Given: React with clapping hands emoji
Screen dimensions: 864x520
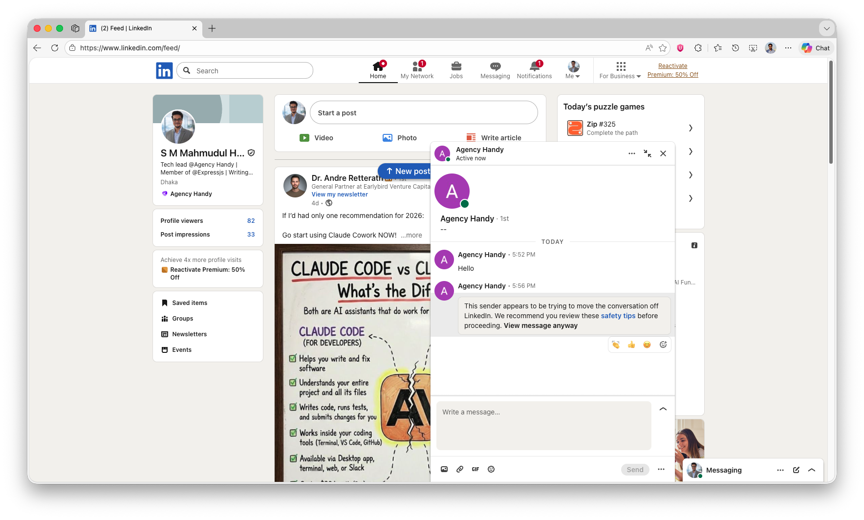Looking at the screenshot, I should [x=616, y=345].
